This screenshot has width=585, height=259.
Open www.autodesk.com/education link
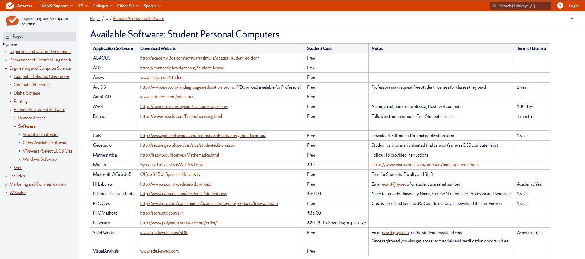pyautogui.click(x=167, y=97)
